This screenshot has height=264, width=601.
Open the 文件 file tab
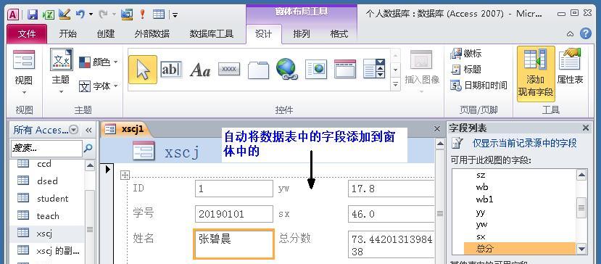pyautogui.click(x=27, y=34)
